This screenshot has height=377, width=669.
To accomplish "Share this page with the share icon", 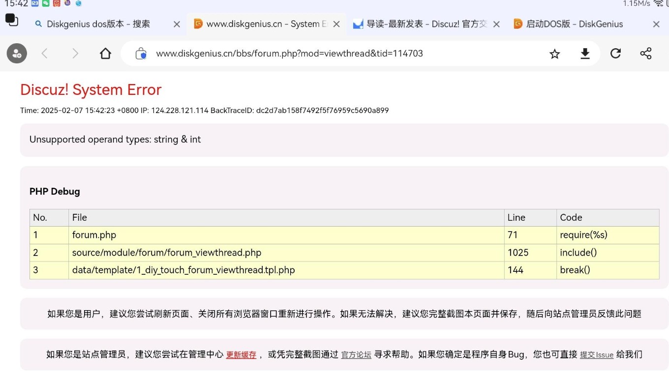I will 646,54.
